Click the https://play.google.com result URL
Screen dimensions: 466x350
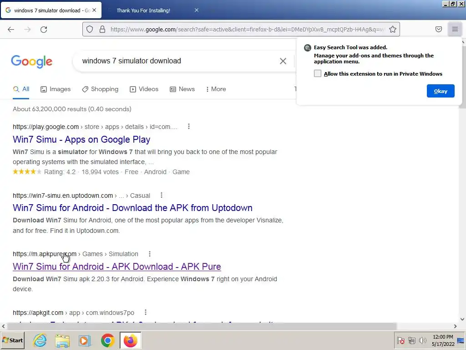point(46,127)
